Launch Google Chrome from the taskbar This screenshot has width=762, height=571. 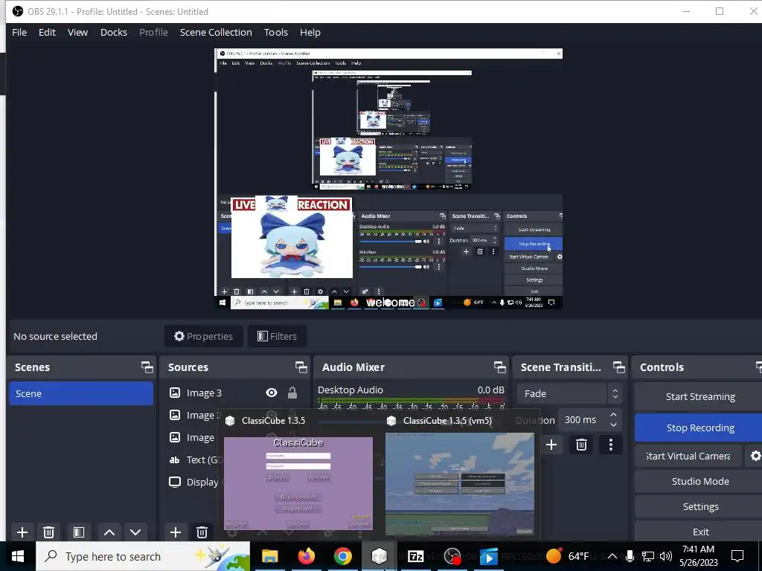point(342,556)
